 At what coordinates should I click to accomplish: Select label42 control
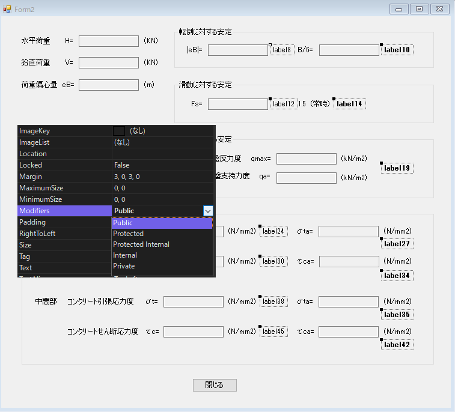[397, 345]
